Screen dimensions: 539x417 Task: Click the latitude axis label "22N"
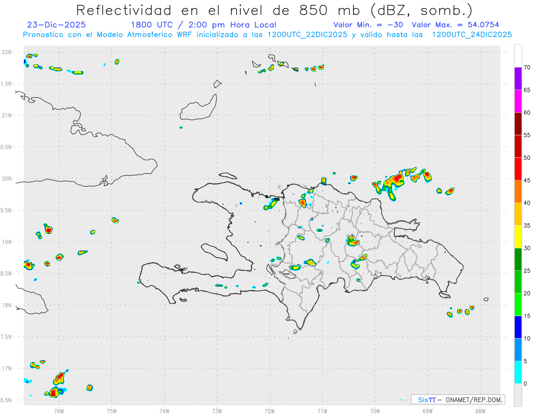[x=7, y=52]
